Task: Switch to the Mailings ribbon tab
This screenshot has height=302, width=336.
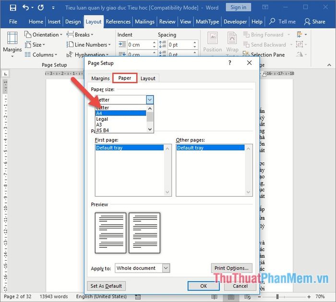Action: pyautogui.click(x=144, y=22)
